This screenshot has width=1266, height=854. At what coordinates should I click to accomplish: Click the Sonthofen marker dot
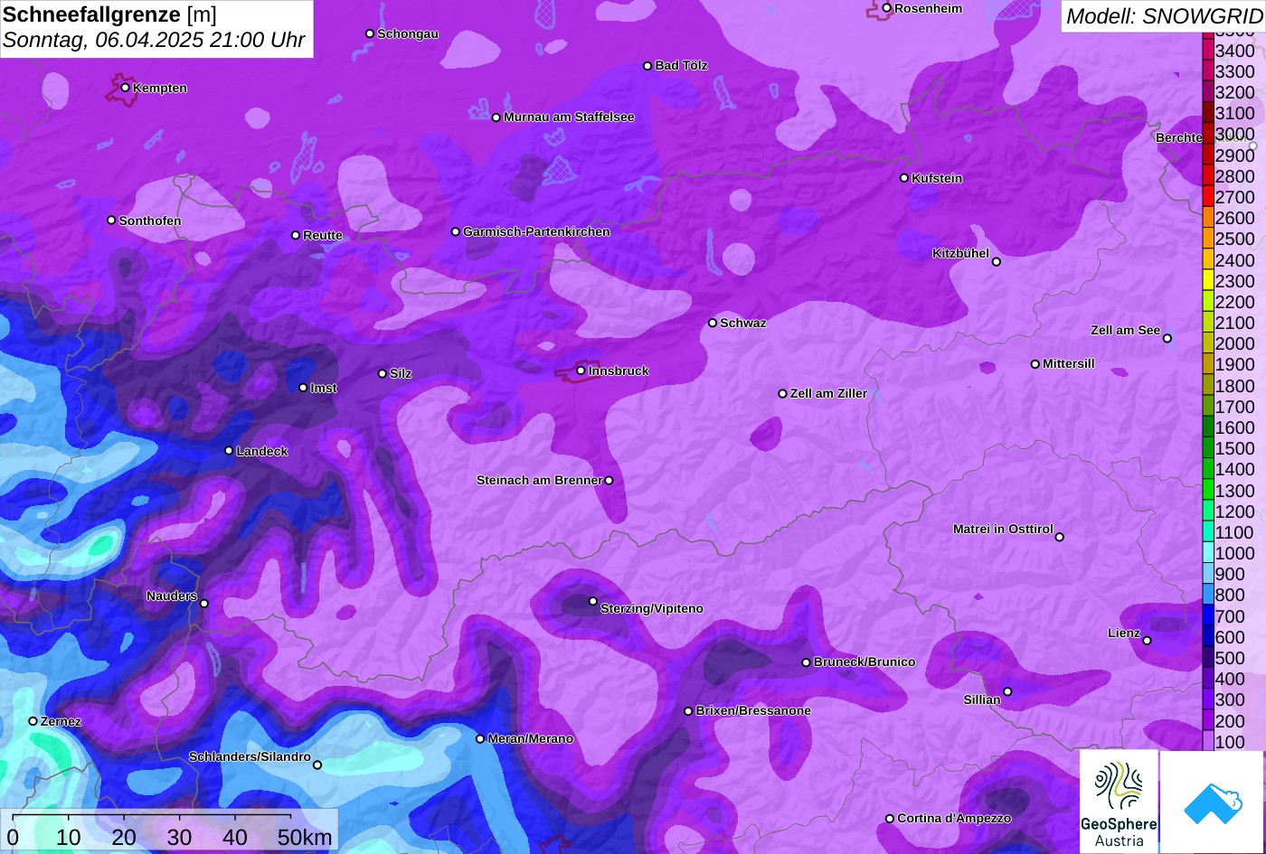pyautogui.click(x=111, y=220)
